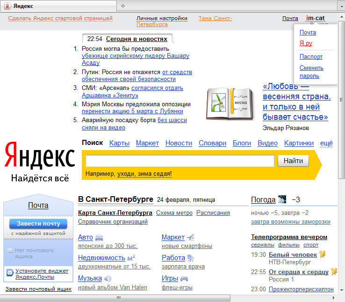The width and height of the screenshot is (345, 302).
Task: Open Расписания link
Action: (213, 213)
